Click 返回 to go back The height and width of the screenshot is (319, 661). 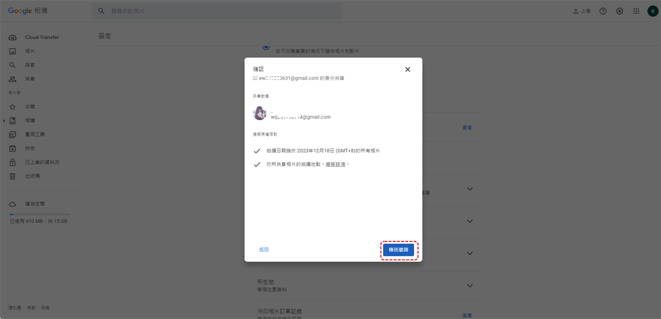tap(264, 250)
